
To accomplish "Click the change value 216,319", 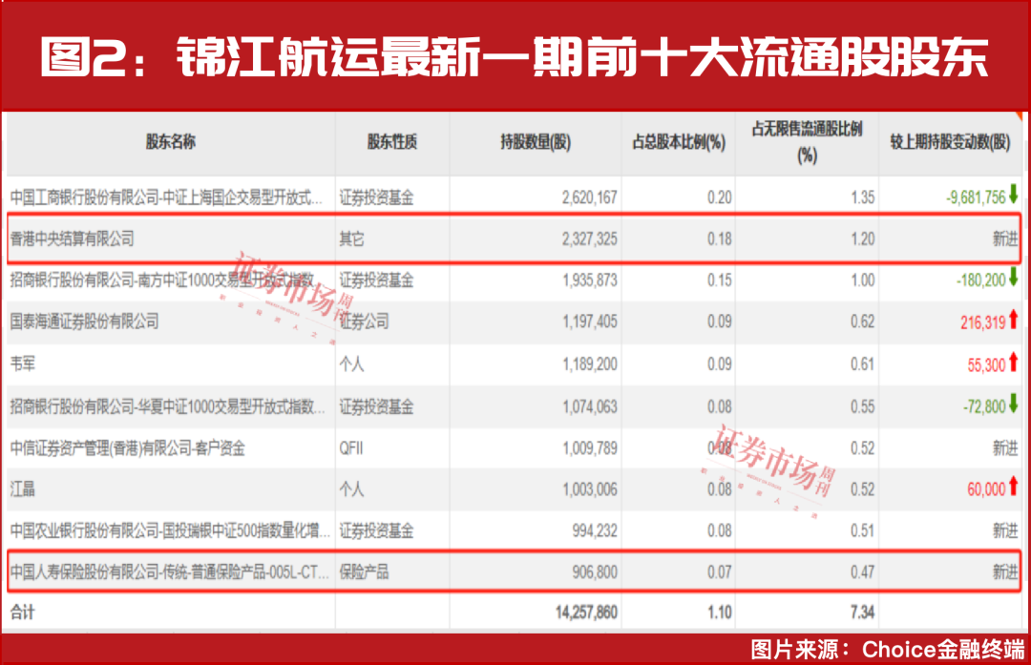I will 983,322.
